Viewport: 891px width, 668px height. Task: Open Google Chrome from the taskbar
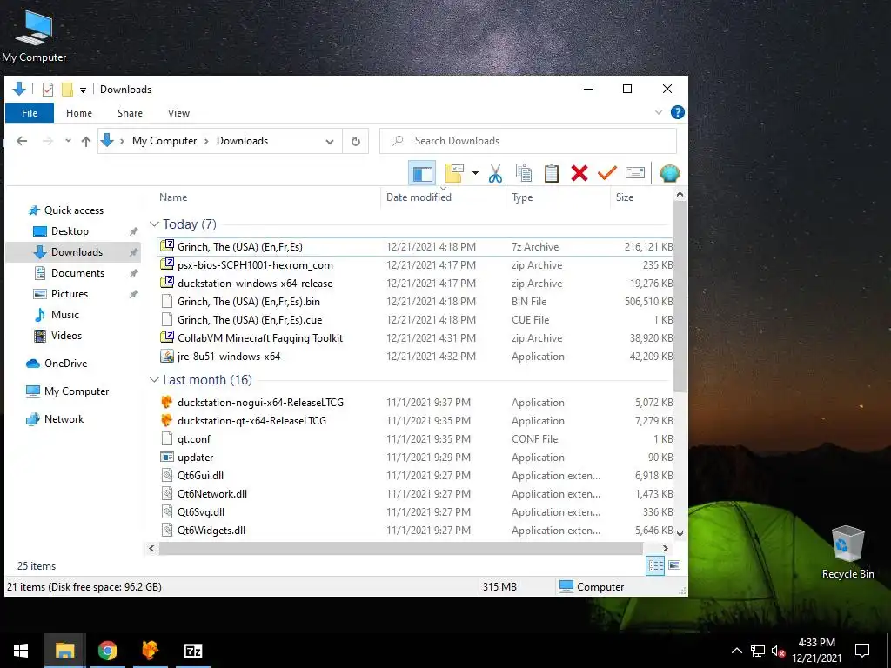point(107,651)
